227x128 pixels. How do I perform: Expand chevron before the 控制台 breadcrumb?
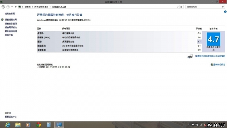click(x=23, y=7)
